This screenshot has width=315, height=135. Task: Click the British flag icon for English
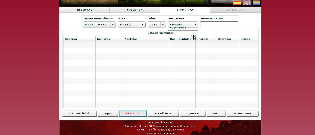(247, 3)
